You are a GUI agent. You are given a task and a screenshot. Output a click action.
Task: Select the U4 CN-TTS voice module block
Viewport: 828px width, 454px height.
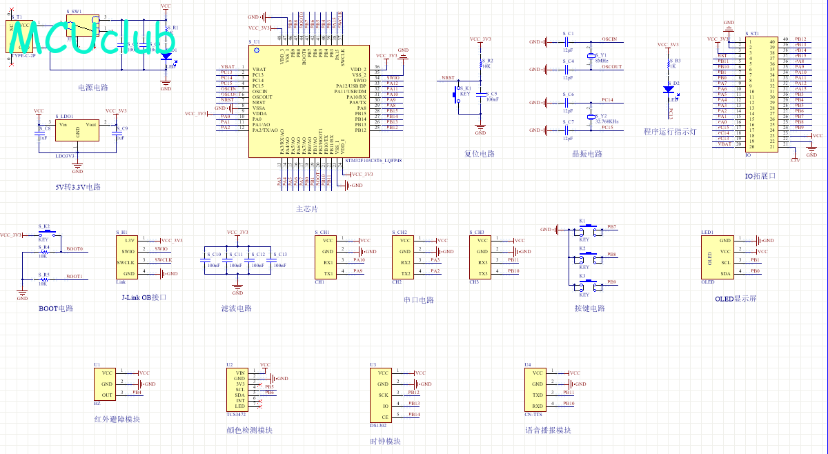coord(536,389)
